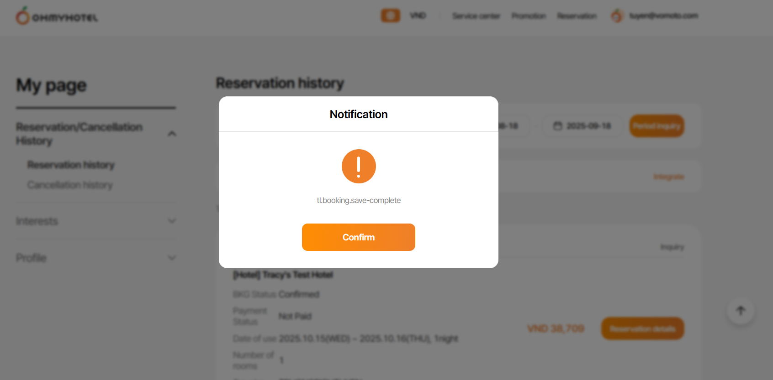Click the scroll-to-top arrow button
The height and width of the screenshot is (380, 773).
[741, 311]
